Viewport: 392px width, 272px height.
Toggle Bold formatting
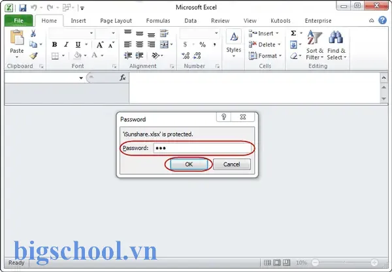[54, 44]
